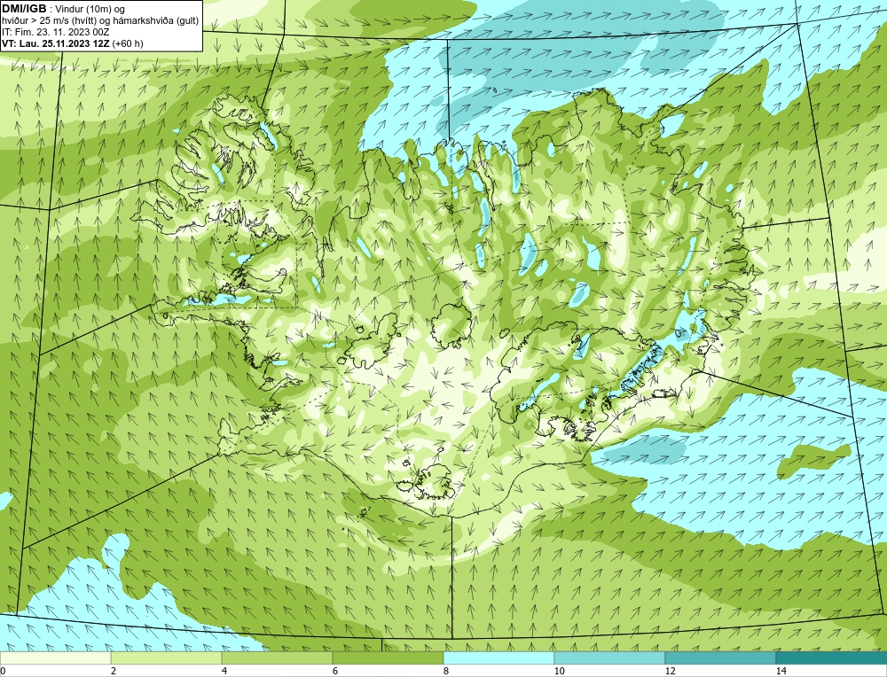Click the legend label "4"
Viewport: 887px width, 677px height.
(x=224, y=671)
